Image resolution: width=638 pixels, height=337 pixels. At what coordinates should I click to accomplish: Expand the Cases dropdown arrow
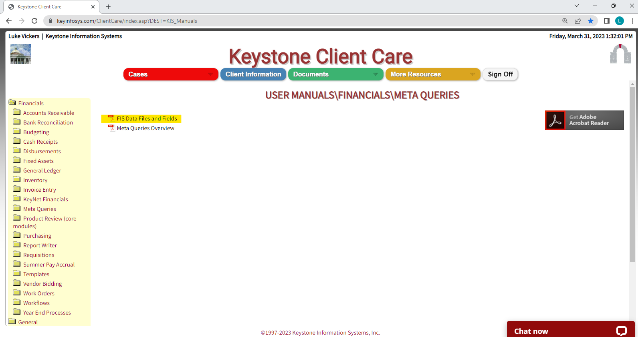[211, 74]
